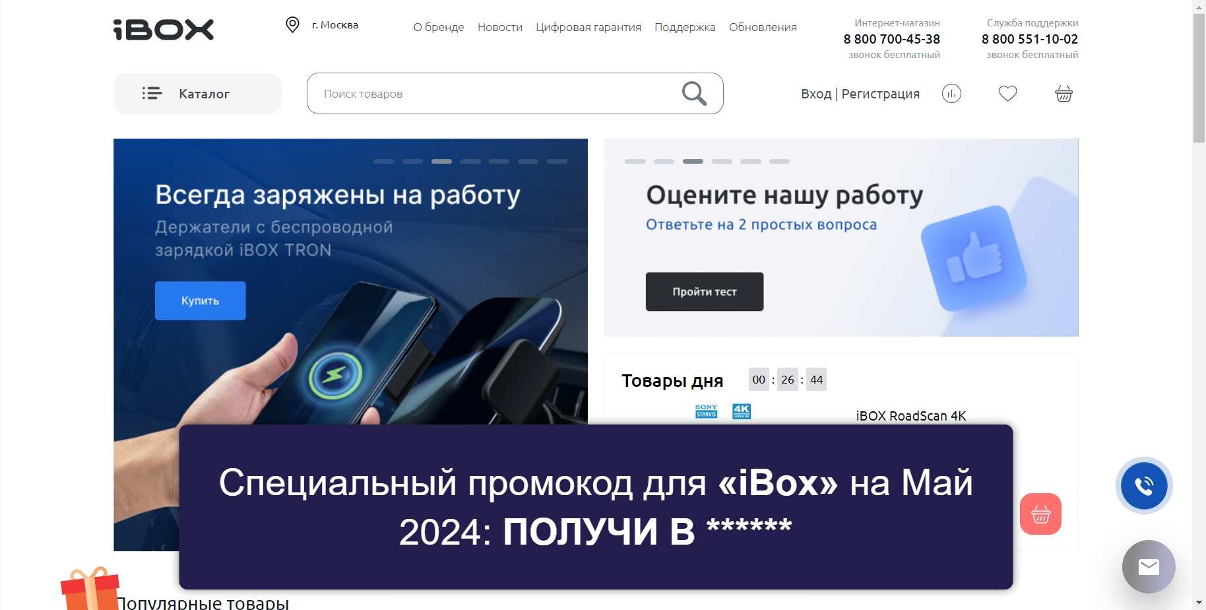The width and height of the screenshot is (1206, 610).
Task: Select the first indicator on right banner
Action: tap(635, 161)
